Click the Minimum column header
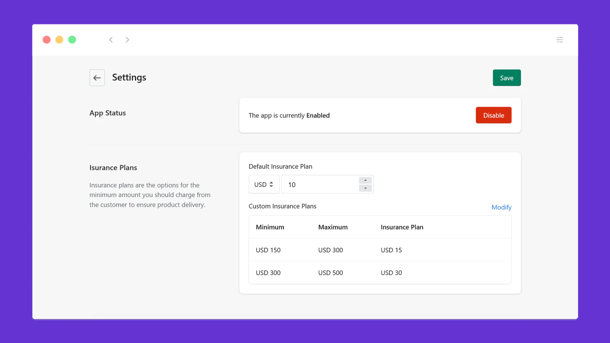 click(270, 227)
